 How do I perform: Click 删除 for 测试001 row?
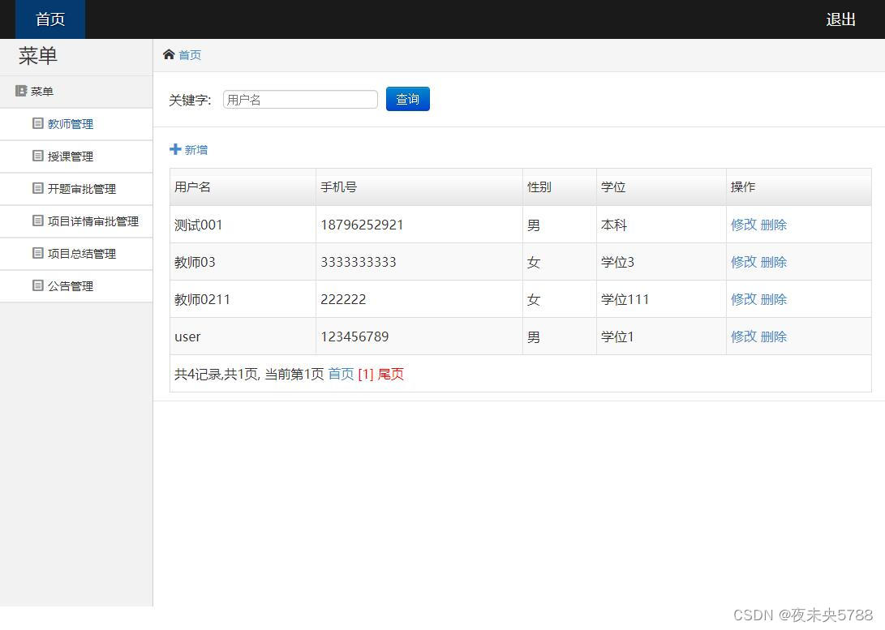coord(773,225)
